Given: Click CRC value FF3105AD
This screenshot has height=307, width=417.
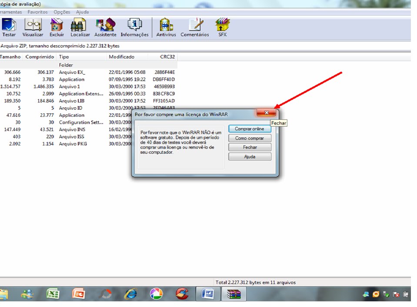Looking at the screenshot, I should [x=164, y=101].
